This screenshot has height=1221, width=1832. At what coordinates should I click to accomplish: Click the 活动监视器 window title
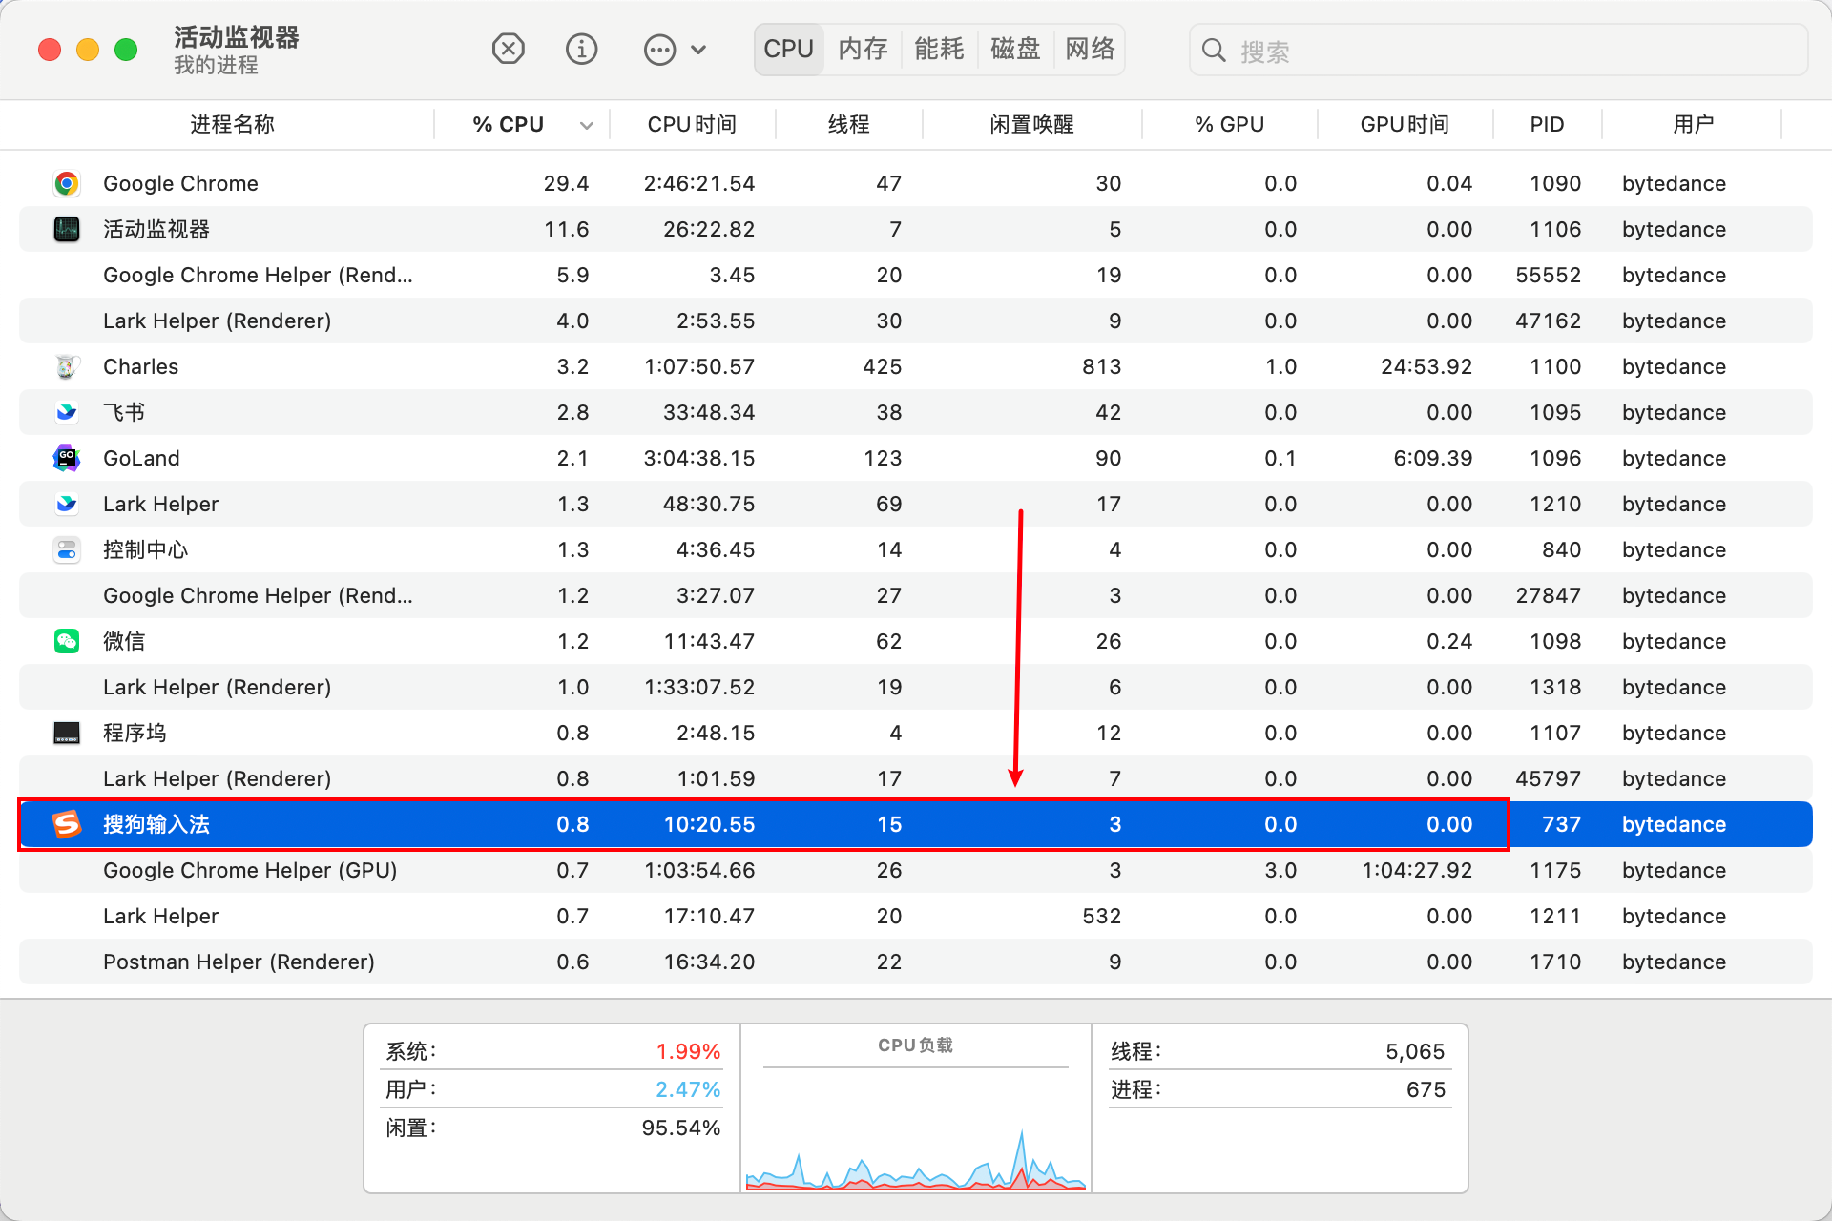coord(237,37)
